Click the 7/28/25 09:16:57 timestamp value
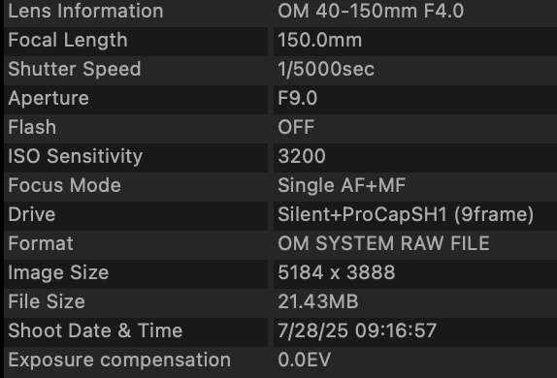The height and width of the screenshot is (378, 557). [x=357, y=331]
